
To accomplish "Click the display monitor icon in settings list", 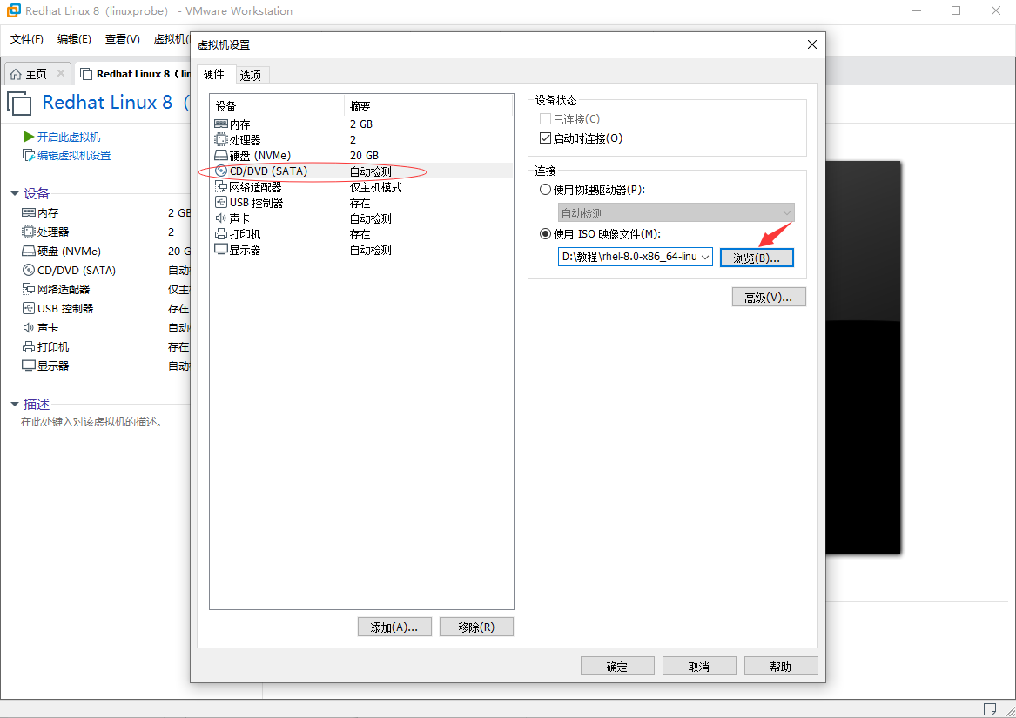I will pyautogui.click(x=221, y=250).
